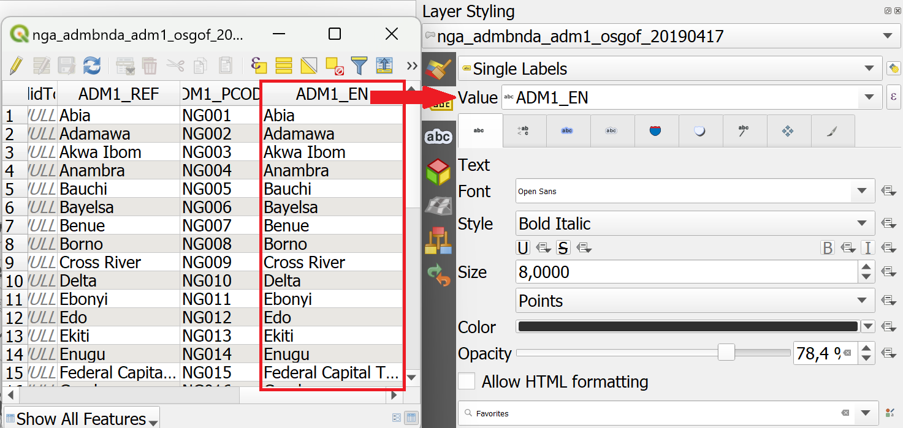
Task: Expand the Value field ADM1_EN dropdown
Action: point(869,97)
